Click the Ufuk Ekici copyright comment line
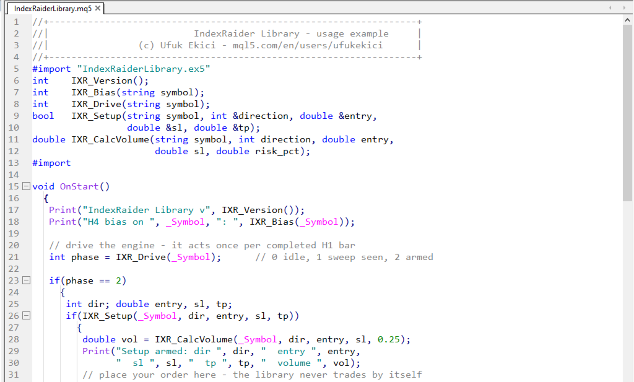Image resolution: width=634 pixels, height=382 pixels. pos(261,45)
